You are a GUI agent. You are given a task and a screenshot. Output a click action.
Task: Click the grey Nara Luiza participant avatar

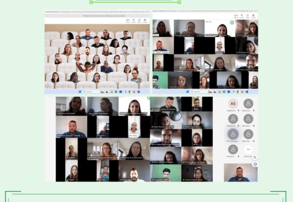(248, 119)
